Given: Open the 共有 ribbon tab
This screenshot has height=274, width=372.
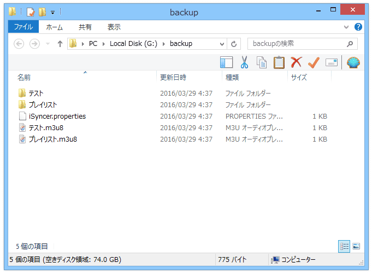Looking at the screenshot, I should click(85, 27).
